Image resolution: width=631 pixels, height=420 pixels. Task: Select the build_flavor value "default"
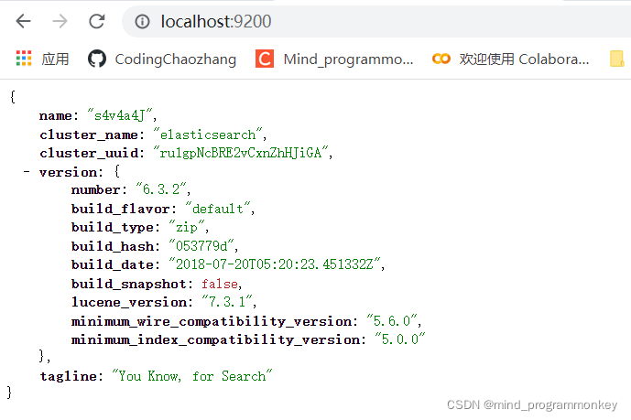[218, 209]
